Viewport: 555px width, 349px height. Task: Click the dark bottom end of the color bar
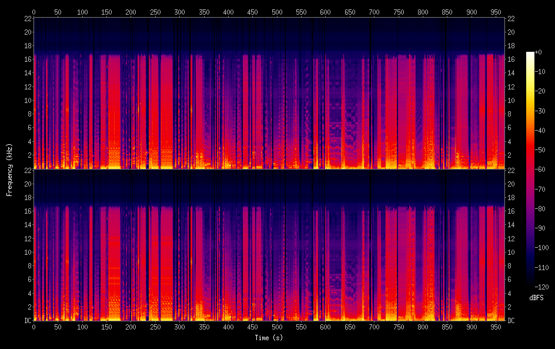click(530, 286)
